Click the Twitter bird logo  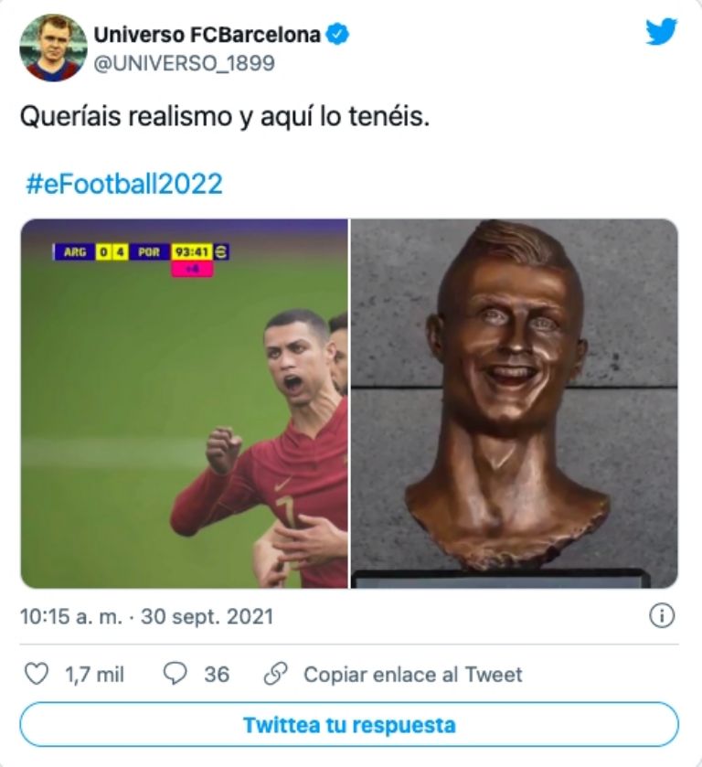[x=661, y=32]
